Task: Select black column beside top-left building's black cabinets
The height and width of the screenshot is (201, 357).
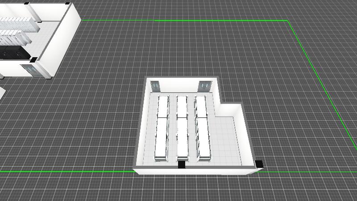Action: 33,59
